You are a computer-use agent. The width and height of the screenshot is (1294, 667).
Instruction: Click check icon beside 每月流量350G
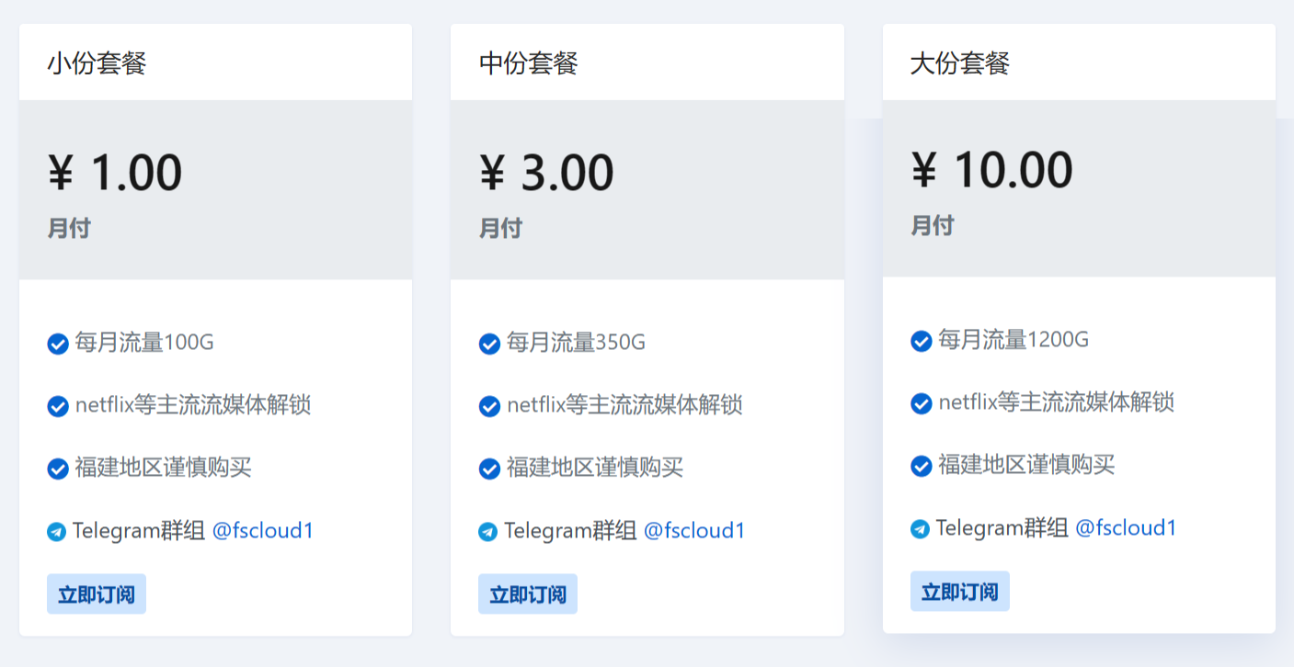coord(489,344)
